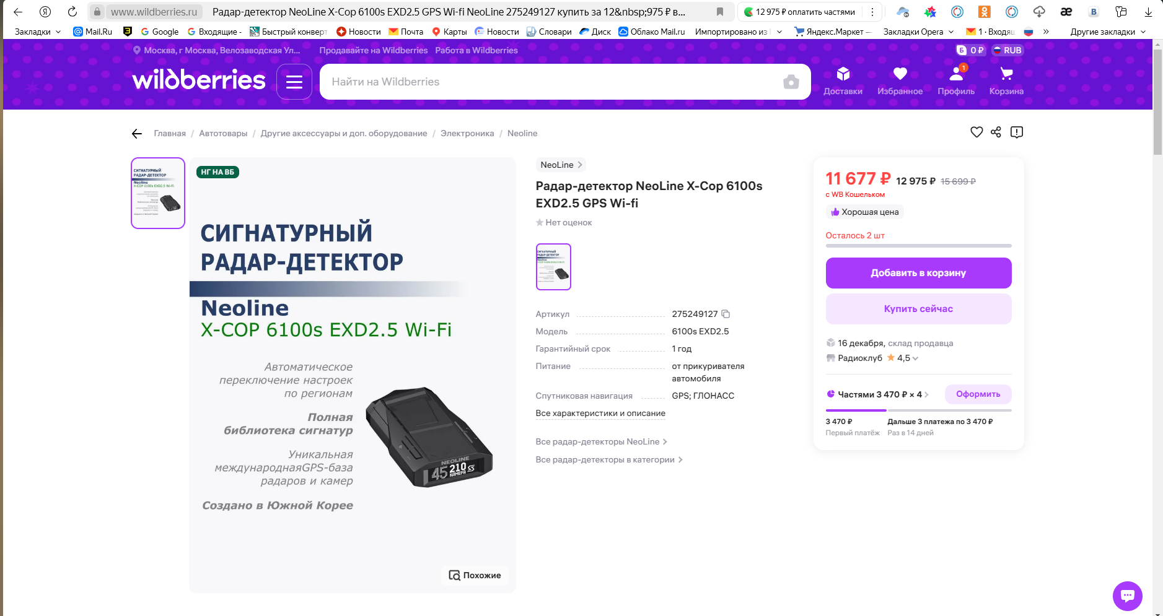Viewport: 1163px width, 616px height.
Task: Open the Wildberries catalog hamburger menu
Action: [294, 82]
